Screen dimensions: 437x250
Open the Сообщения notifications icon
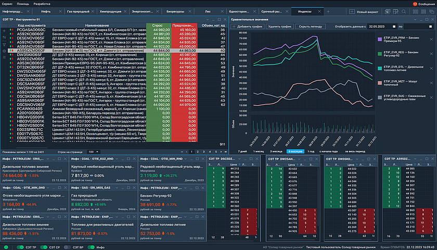(415, 4)
